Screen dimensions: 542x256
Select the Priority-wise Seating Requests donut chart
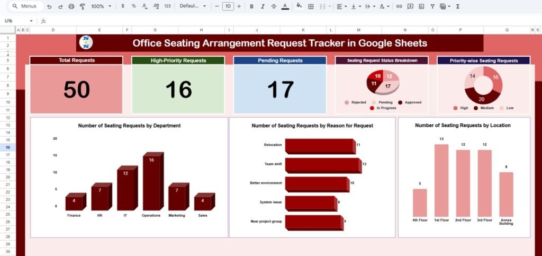click(483, 85)
